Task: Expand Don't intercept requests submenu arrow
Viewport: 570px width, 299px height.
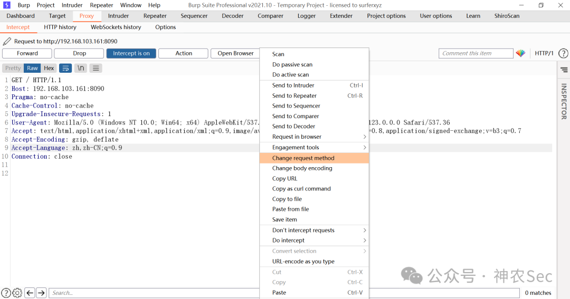Action: point(365,230)
